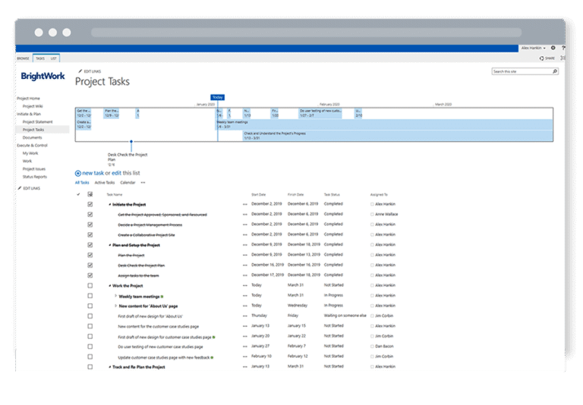The height and width of the screenshot is (405, 583).
Task: Click the pencil icon above Project Tasks title
Action: (80, 71)
